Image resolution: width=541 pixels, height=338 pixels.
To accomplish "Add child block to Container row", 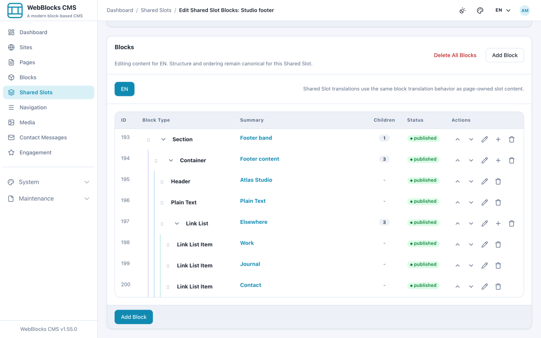I will 498,161.
